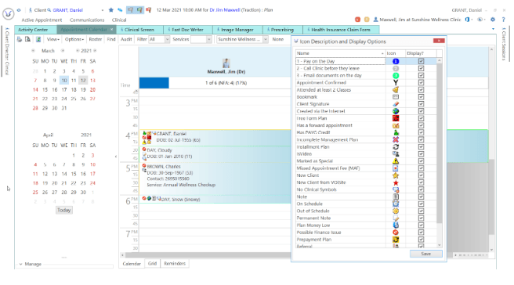Click the Marked as Special warning icon
The image size is (514, 285).
(x=396, y=161)
